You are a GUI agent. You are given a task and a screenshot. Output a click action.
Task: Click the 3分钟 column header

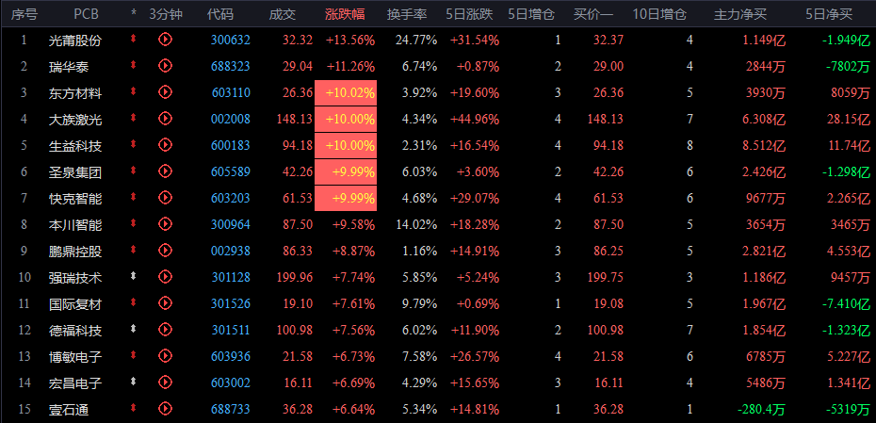coord(166,14)
